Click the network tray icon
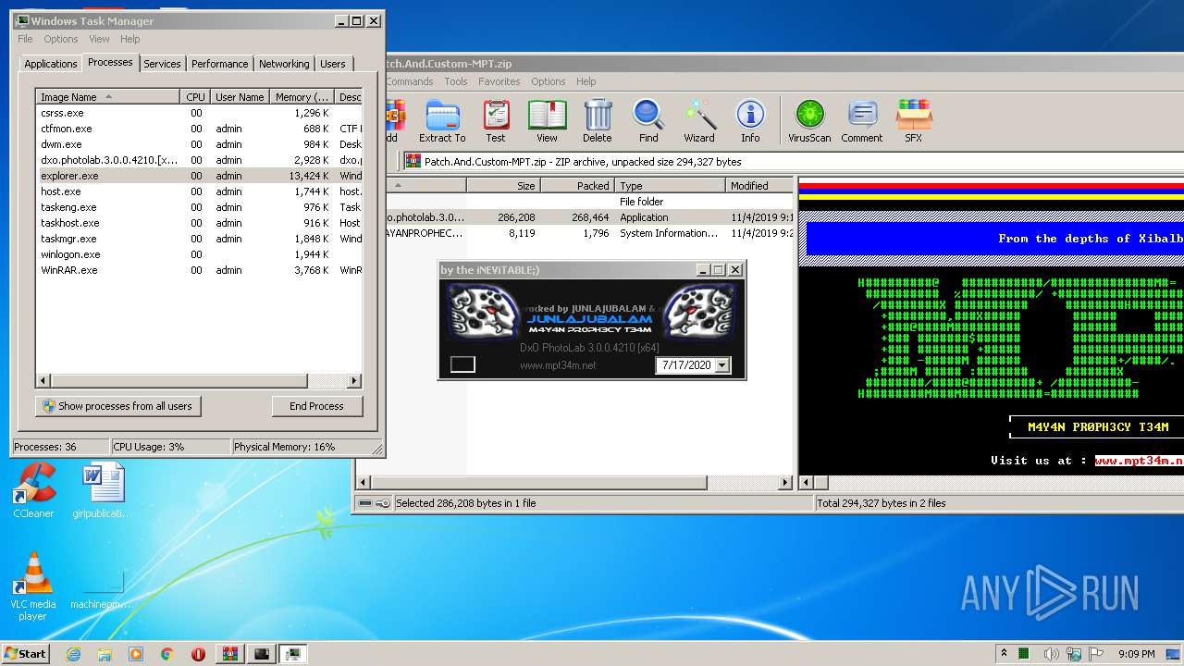This screenshot has height=666, width=1184. coord(1073,654)
